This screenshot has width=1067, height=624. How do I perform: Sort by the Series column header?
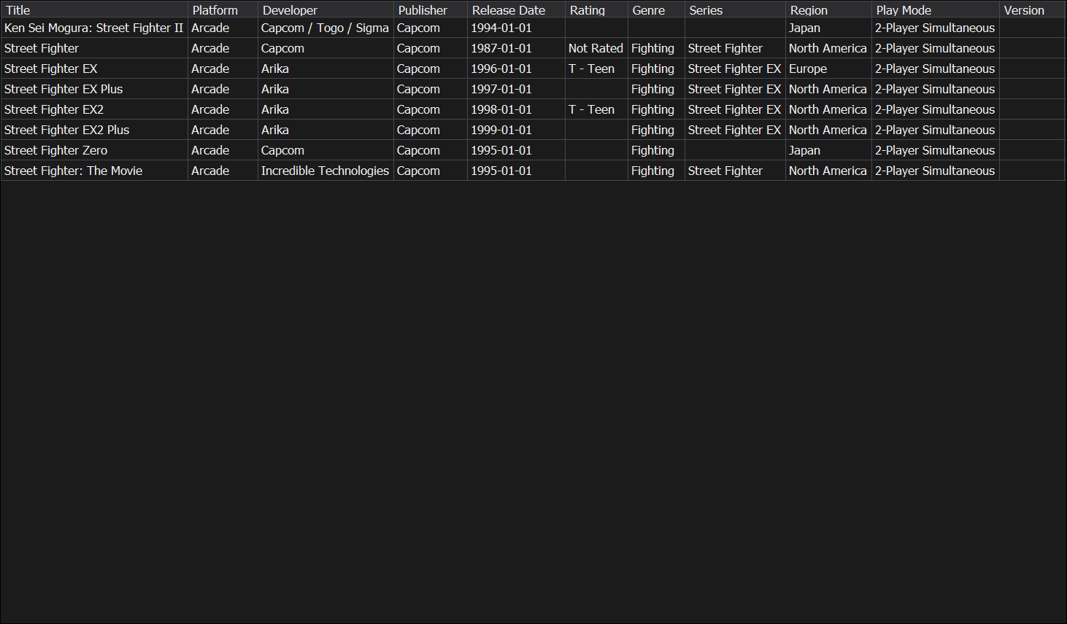pos(735,10)
